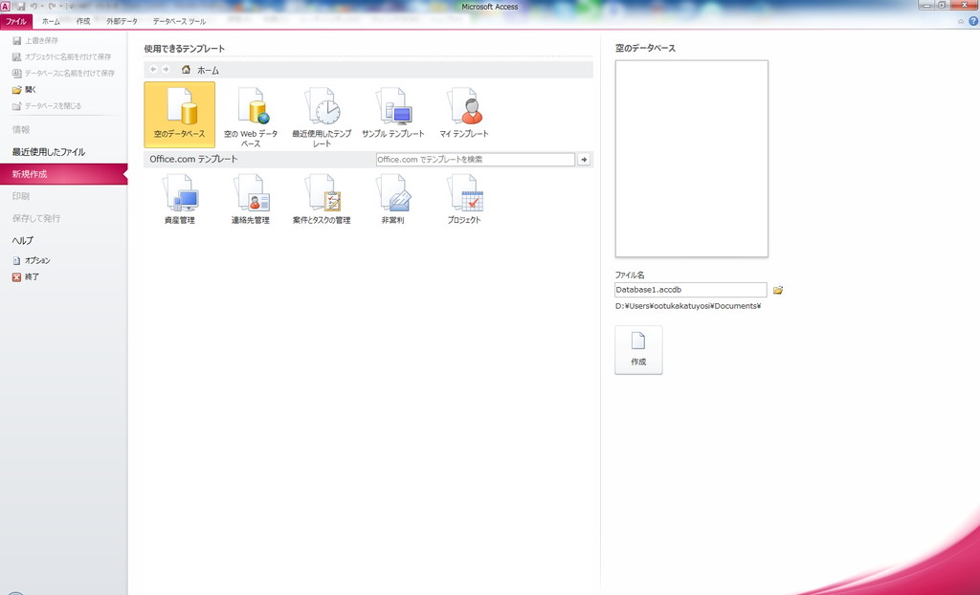This screenshot has height=595, width=980.
Task: Select the 新規作成 new section
Action: (x=64, y=174)
